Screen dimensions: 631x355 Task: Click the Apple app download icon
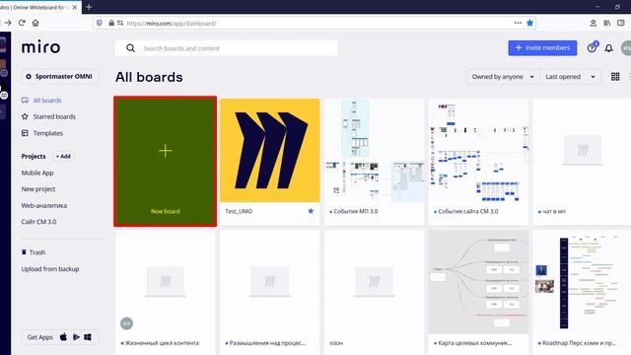coord(63,337)
